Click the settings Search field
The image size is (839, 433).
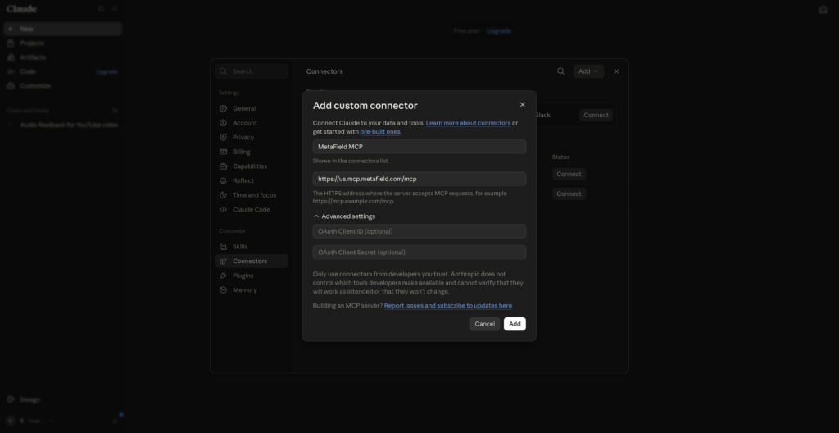[x=252, y=71]
